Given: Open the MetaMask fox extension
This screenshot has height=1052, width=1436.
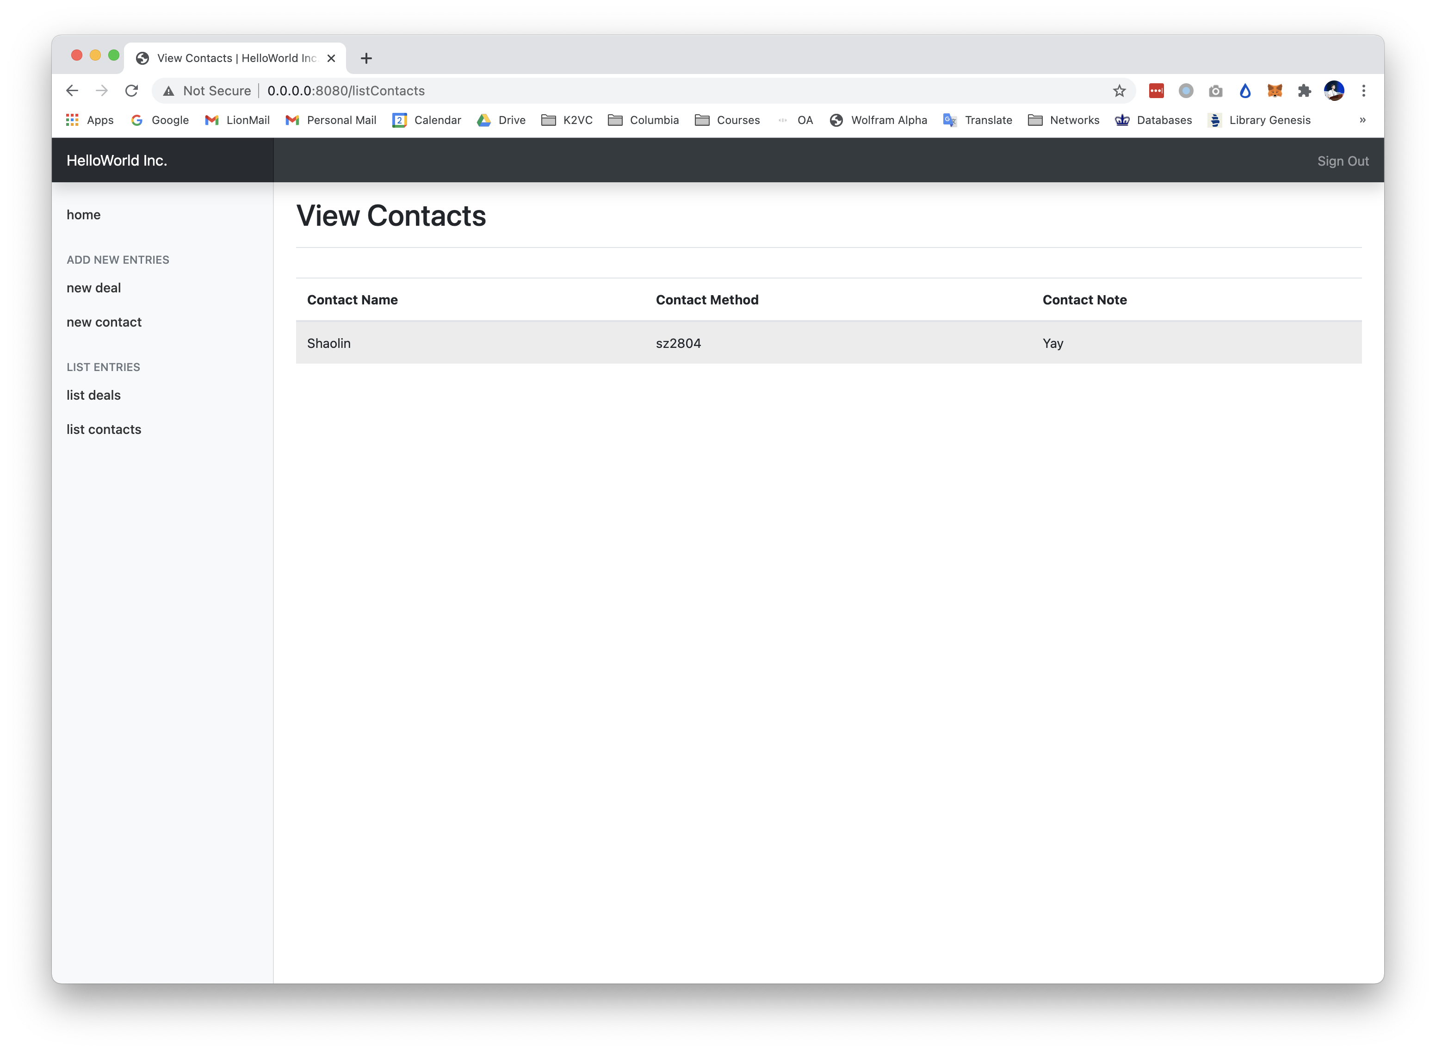Looking at the screenshot, I should (x=1274, y=90).
